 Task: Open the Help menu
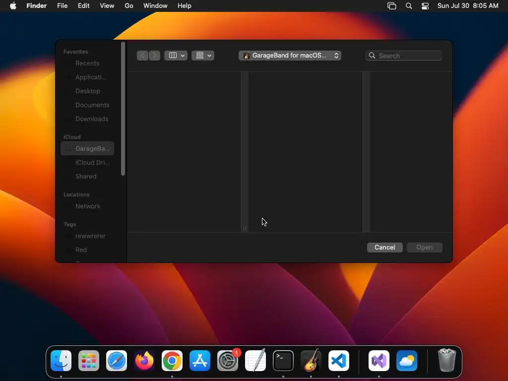(x=185, y=6)
